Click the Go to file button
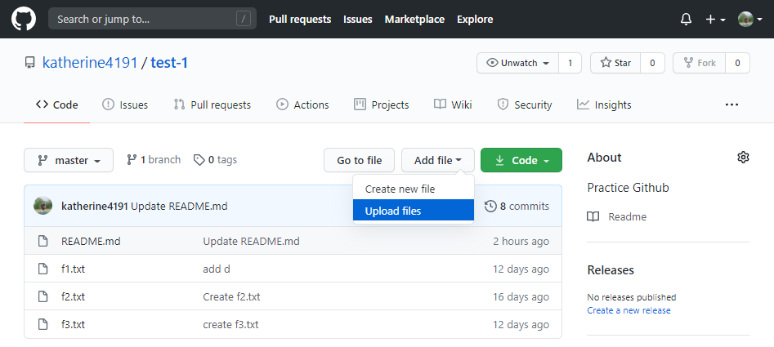The height and width of the screenshot is (347, 774). 359,160
